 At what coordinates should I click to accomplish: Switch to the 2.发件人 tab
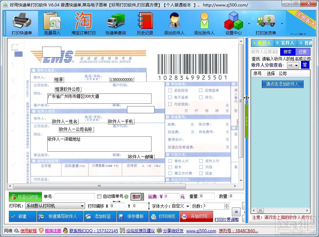point(285,43)
